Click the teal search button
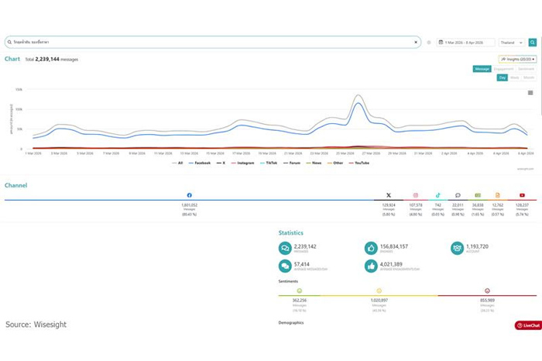This screenshot has height=361, width=542. click(533, 43)
